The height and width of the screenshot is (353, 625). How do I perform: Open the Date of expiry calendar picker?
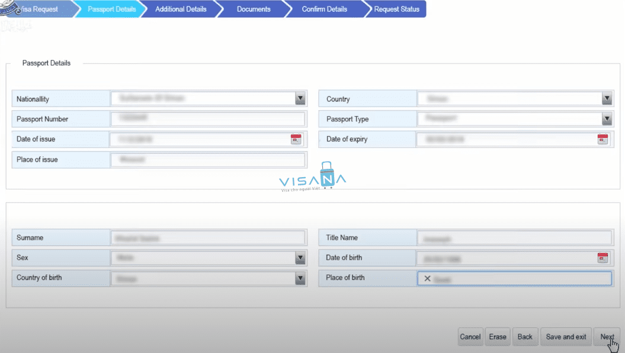point(602,139)
